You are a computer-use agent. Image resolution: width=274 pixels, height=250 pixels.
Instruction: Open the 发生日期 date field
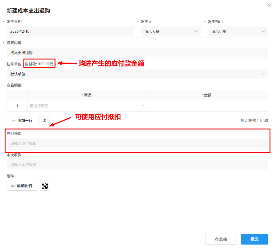click(70, 31)
